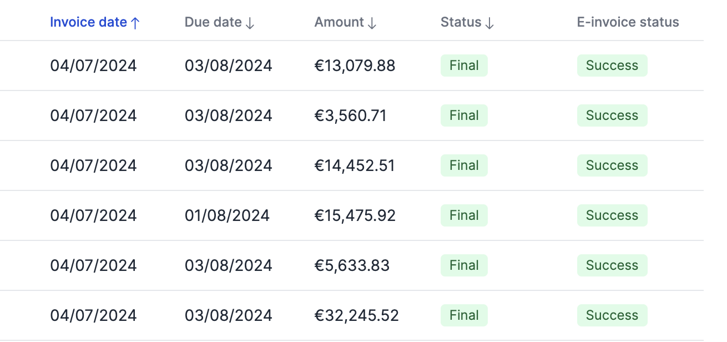Click the Success badge in the top row
The width and height of the screenshot is (727, 342).
612,65
